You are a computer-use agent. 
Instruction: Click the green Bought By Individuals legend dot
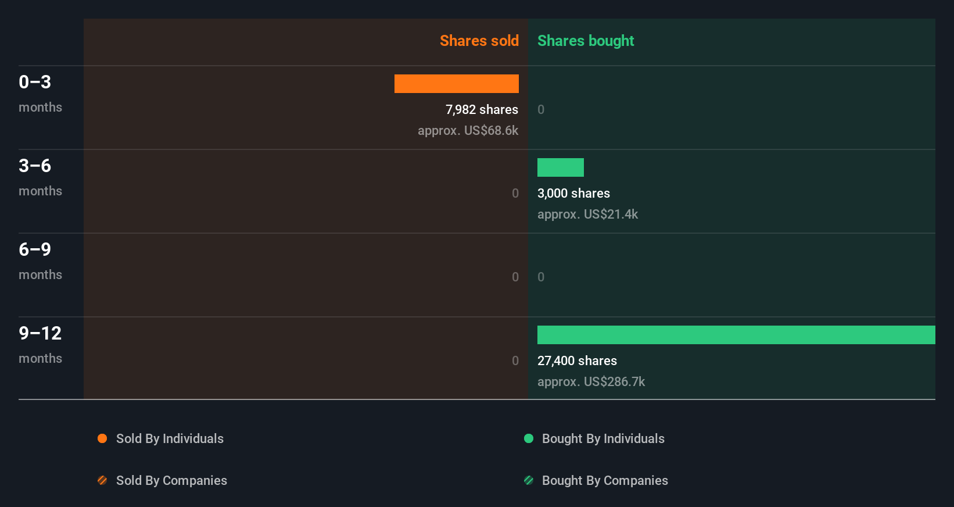[x=529, y=438]
